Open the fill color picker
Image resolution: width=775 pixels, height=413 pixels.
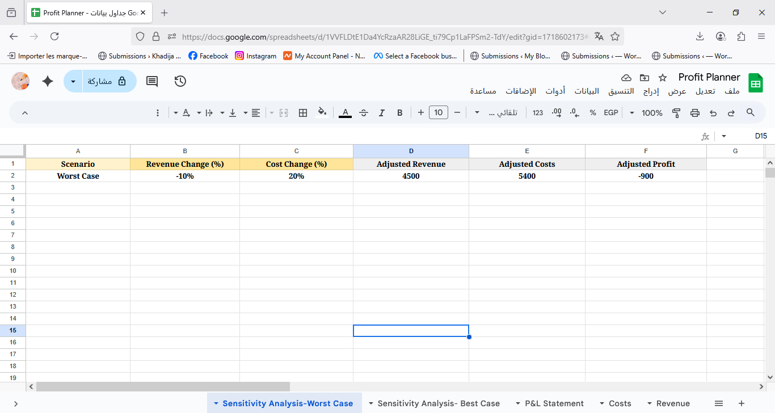click(x=322, y=112)
